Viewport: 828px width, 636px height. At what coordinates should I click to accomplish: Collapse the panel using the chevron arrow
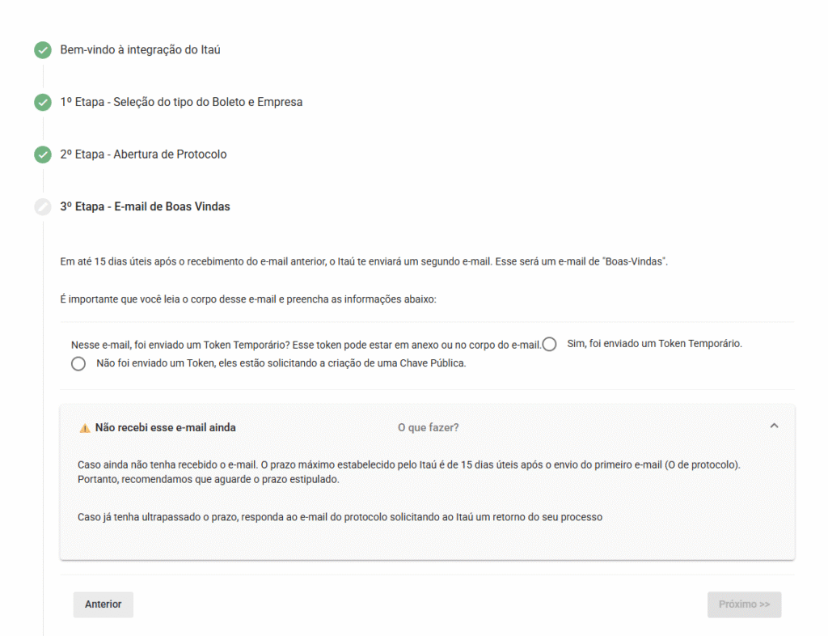click(774, 426)
